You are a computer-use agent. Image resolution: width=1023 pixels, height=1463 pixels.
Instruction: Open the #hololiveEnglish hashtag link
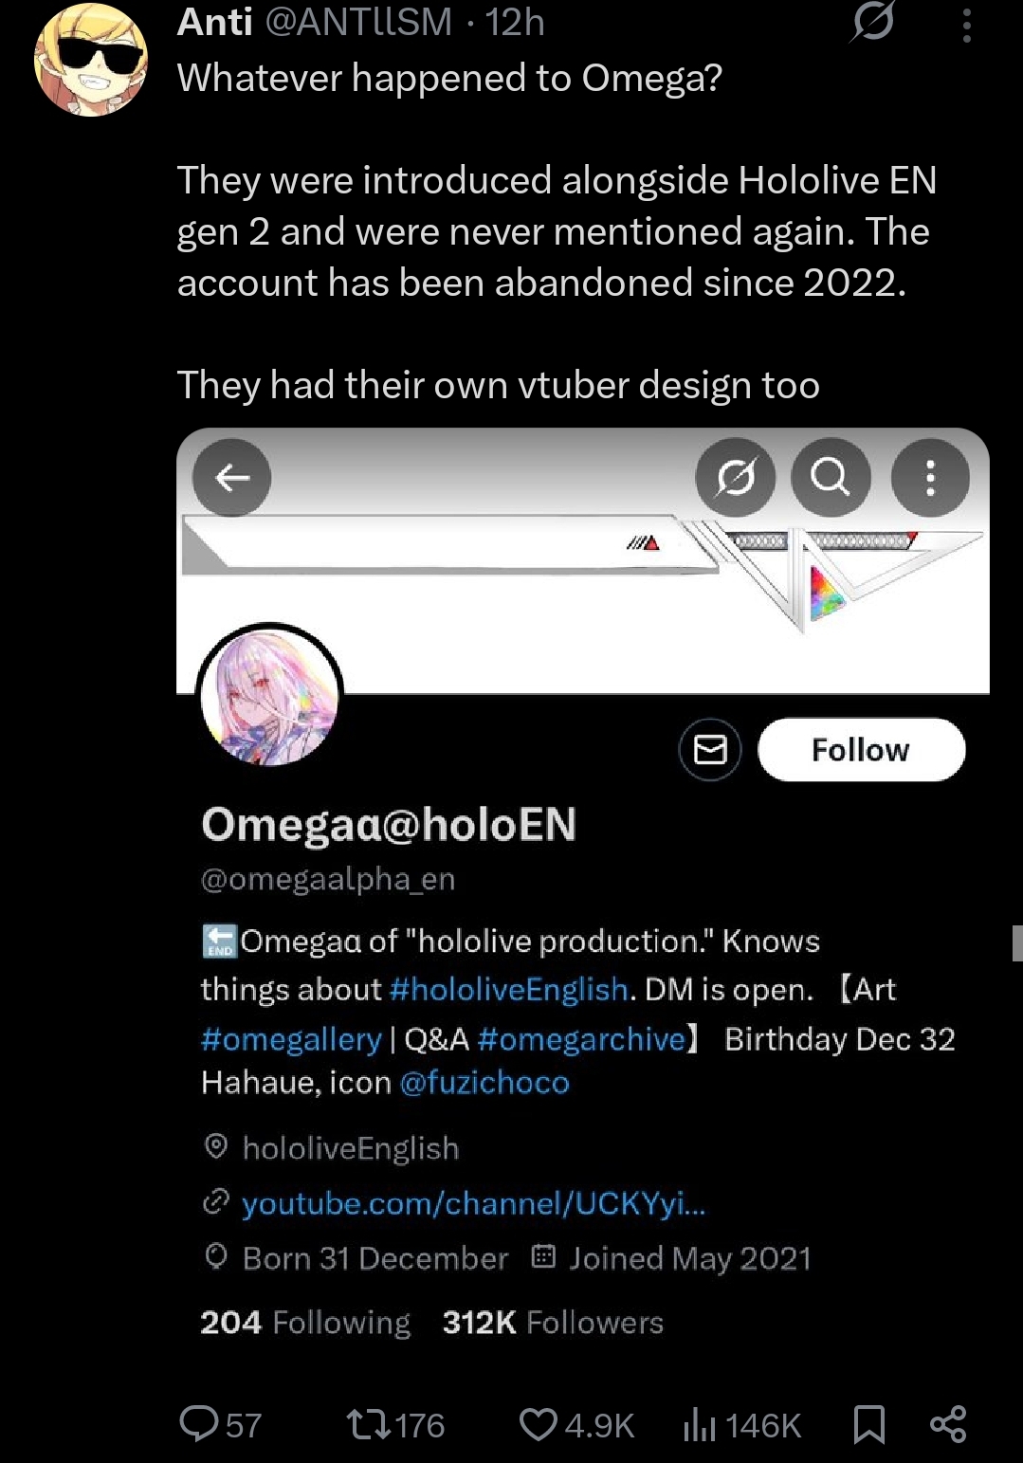pyautogui.click(x=508, y=989)
